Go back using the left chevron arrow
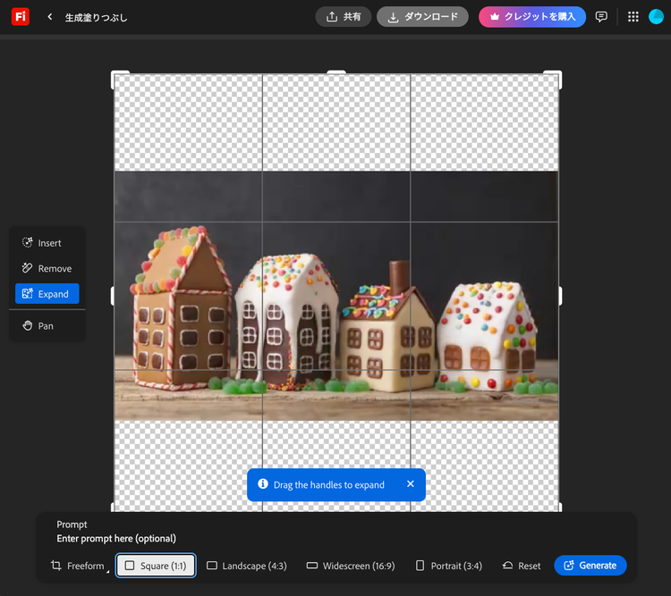Viewport: 671px width, 596px height. point(50,17)
